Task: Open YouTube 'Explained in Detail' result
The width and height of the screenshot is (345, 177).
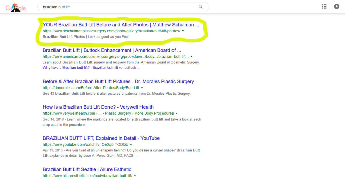Action: point(101,138)
